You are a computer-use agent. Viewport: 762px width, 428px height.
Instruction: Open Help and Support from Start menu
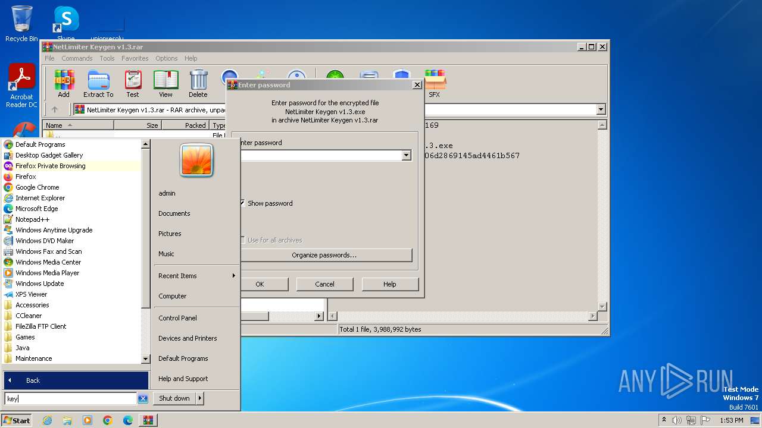click(x=183, y=379)
